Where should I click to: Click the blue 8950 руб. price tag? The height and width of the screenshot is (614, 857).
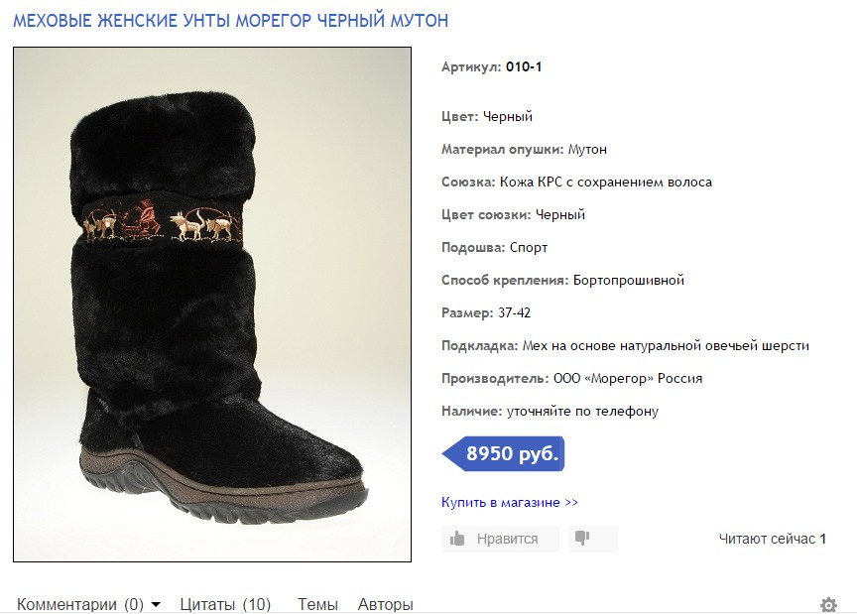click(x=503, y=453)
